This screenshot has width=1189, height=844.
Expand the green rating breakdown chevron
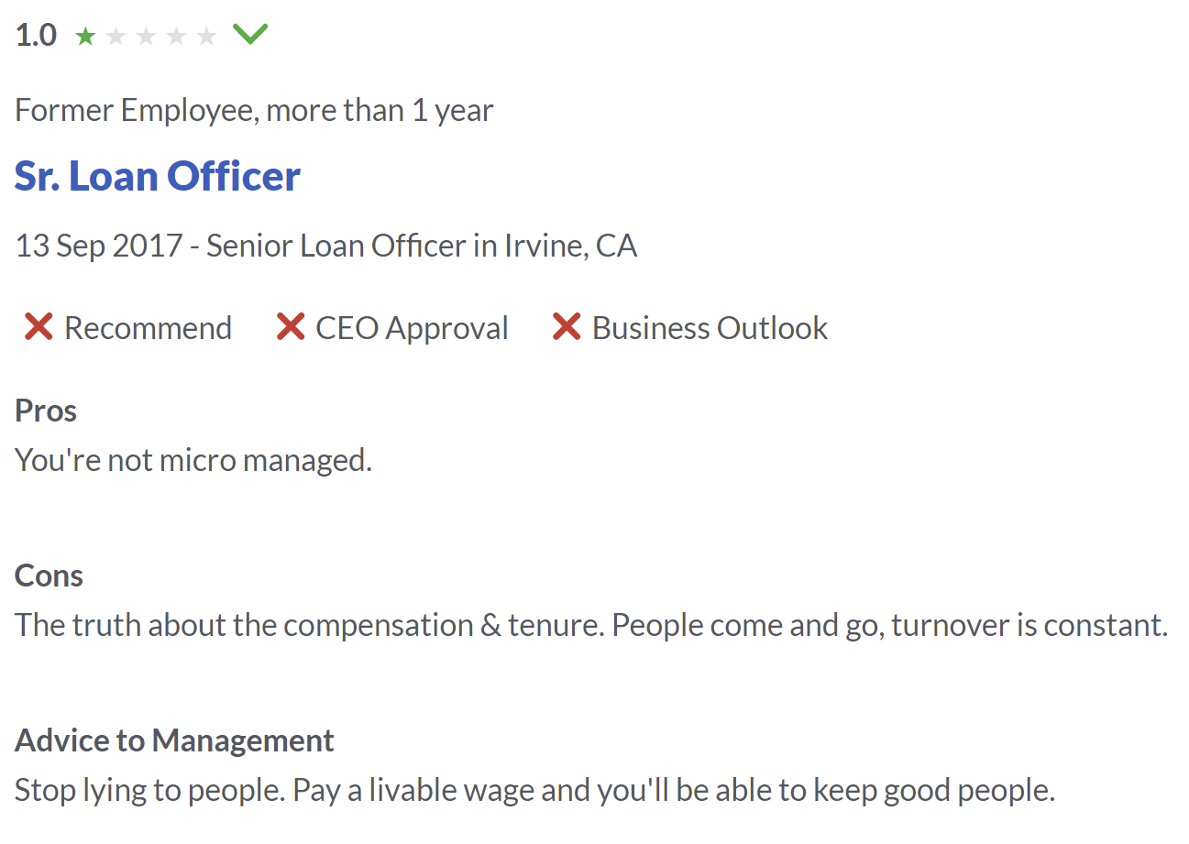(250, 35)
